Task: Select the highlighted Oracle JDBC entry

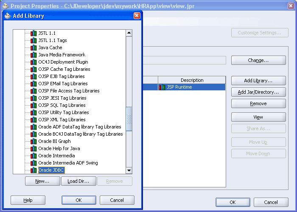Action: (x=51, y=170)
